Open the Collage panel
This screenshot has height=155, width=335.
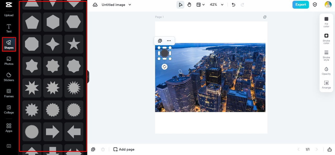point(9,109)
